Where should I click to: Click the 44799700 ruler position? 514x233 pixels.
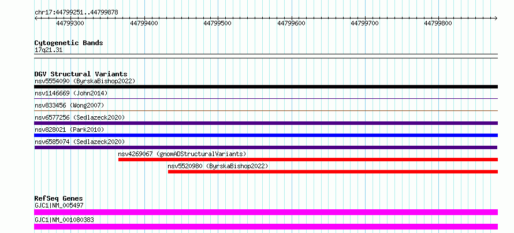(x=364, y=23)
